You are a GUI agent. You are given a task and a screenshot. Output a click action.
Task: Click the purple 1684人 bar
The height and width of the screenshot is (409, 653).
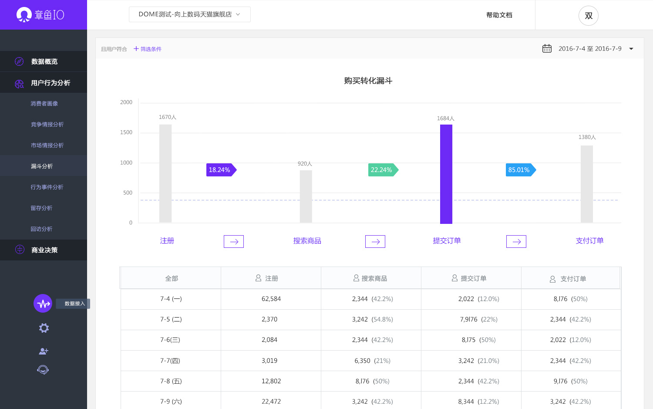(x=446, y=174)
